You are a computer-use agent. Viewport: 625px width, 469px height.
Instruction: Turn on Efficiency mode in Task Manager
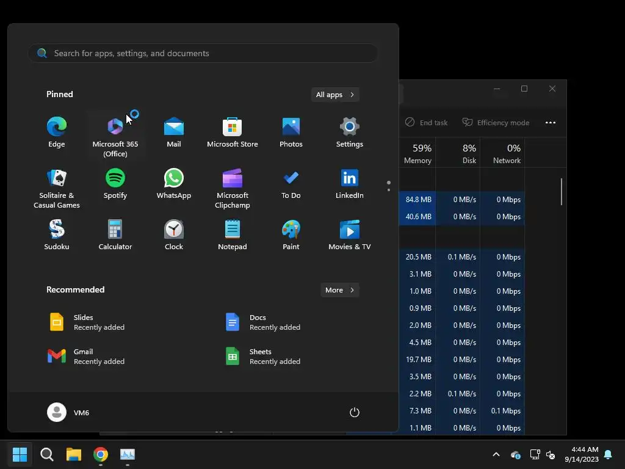click(x=496, y=122)
